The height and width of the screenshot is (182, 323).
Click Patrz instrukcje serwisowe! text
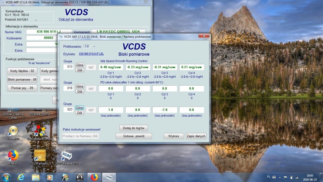[x=82, y=129]
